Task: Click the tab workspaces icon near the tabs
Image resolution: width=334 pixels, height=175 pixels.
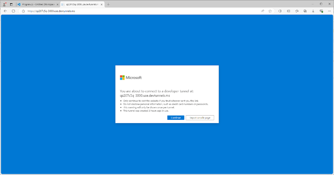Action: click(x=11, y=4)
